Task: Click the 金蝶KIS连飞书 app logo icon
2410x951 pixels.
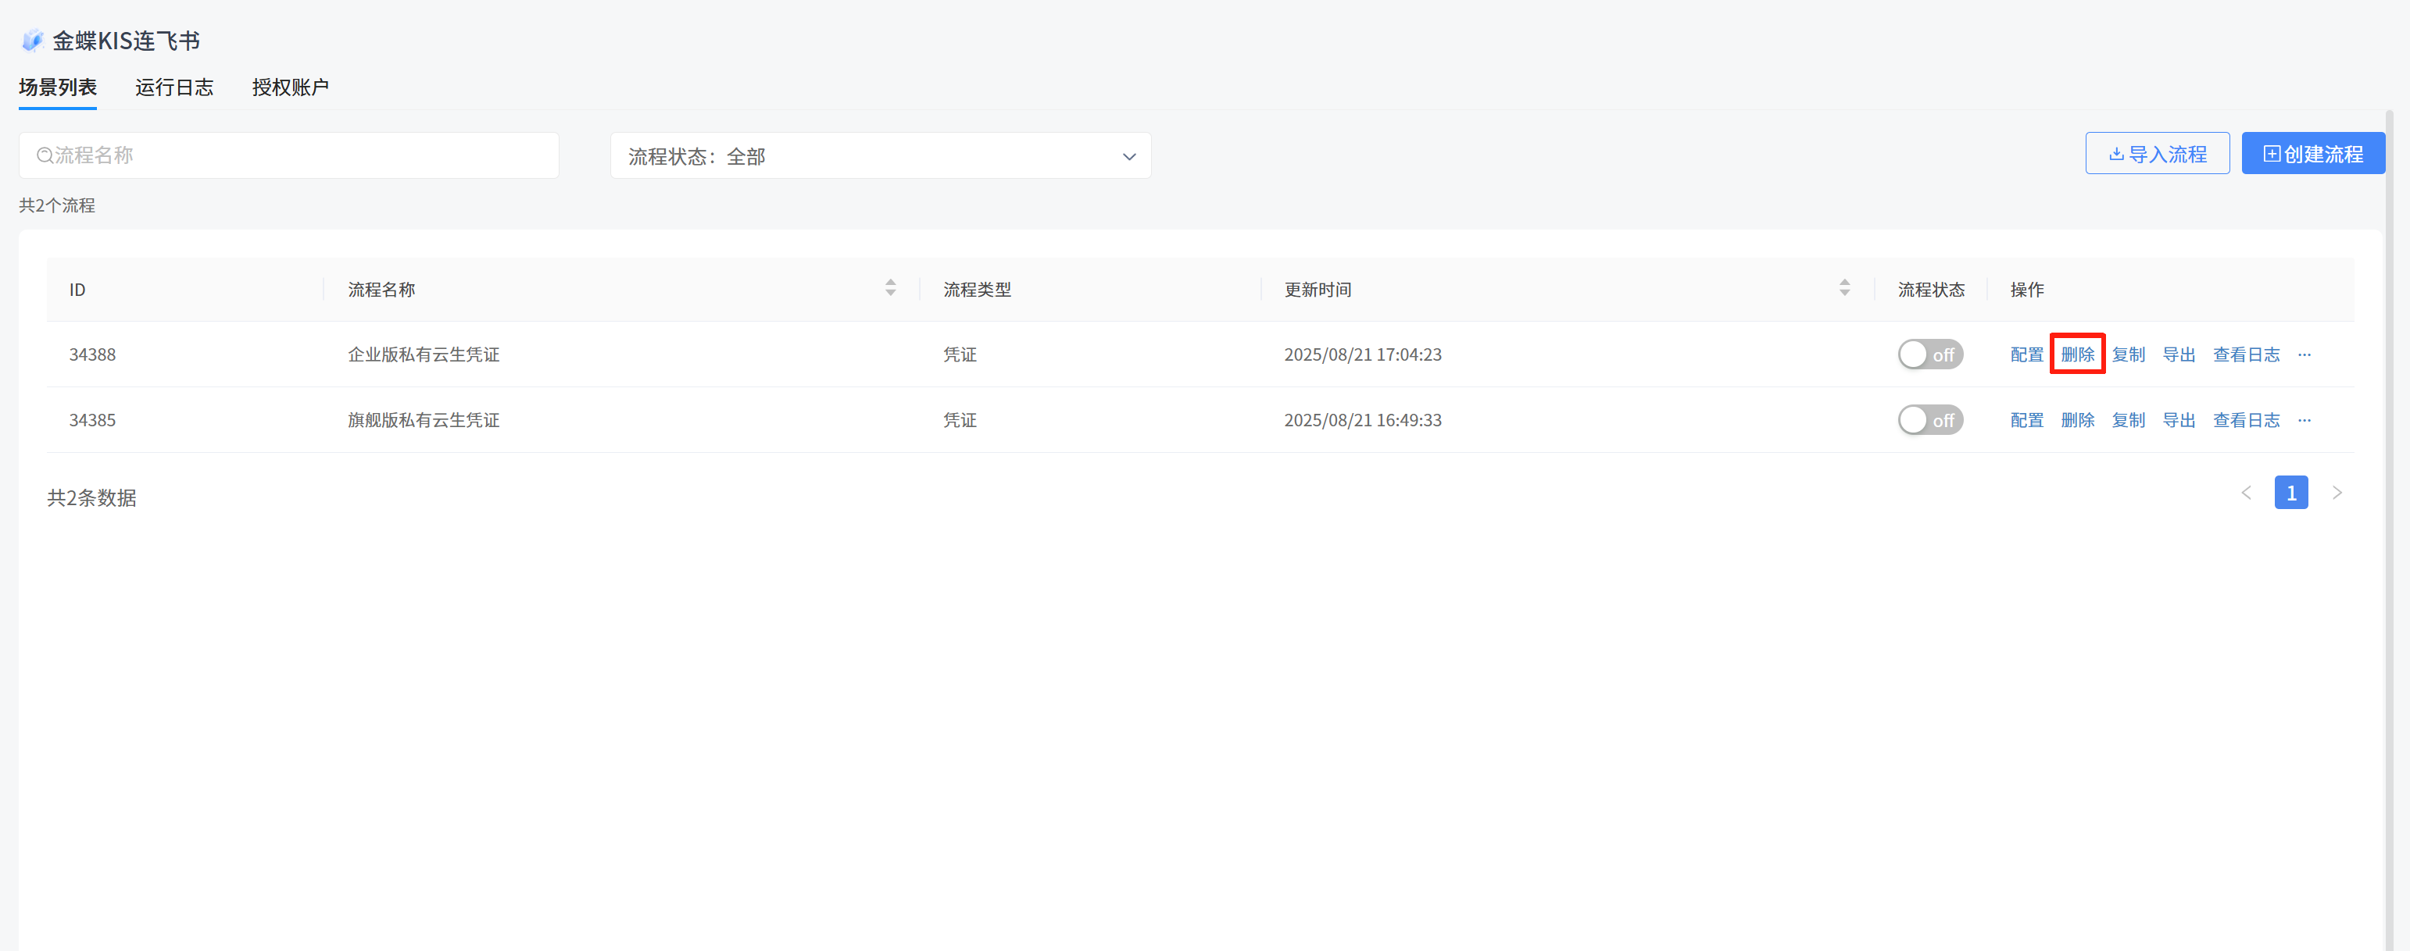Action: [33, 40]
